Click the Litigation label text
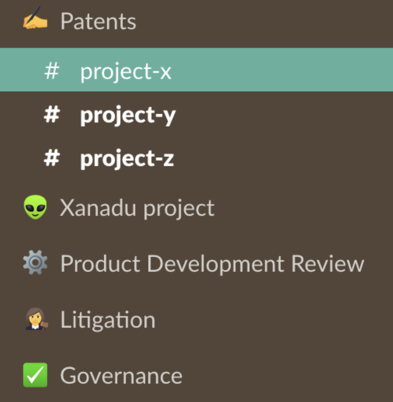 (108, 320)
